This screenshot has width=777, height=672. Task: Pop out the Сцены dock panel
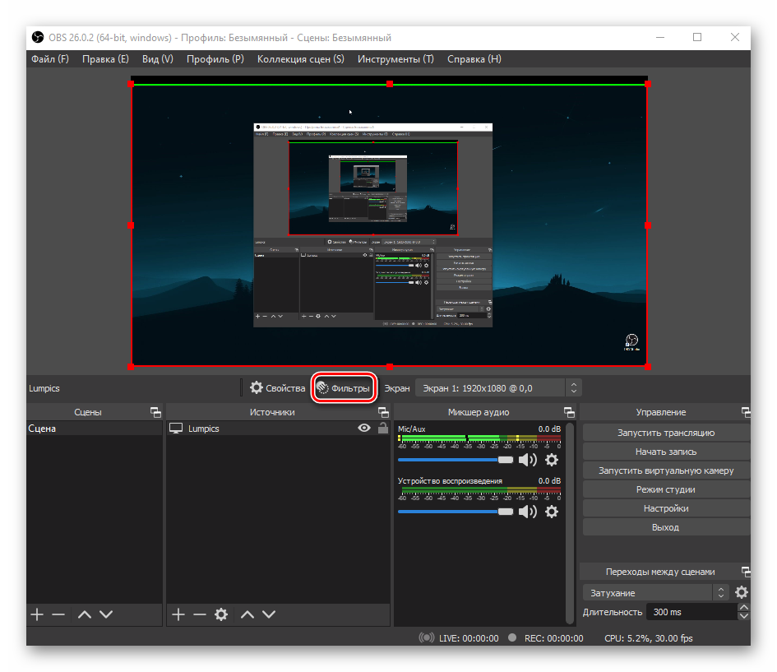(155, 412)
